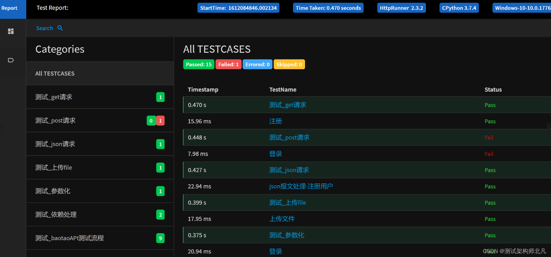Screen dimensions: 551x257
Task: Open the 上传文件 test link
Action: pyautogui.click(x=282, y=219)
